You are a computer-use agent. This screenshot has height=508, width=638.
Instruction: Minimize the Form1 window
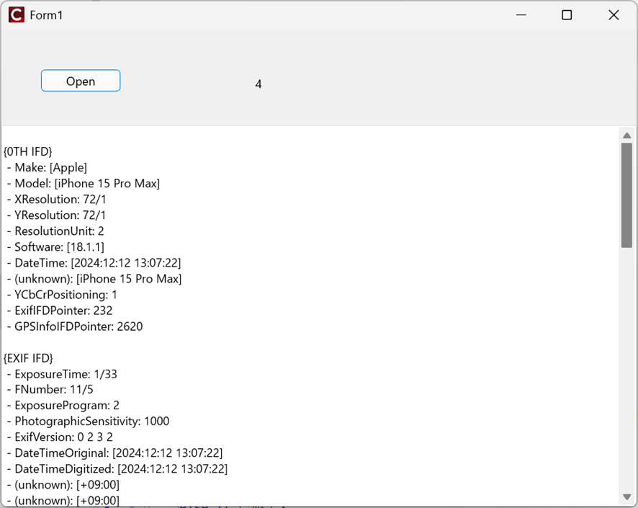coord(521,15)
